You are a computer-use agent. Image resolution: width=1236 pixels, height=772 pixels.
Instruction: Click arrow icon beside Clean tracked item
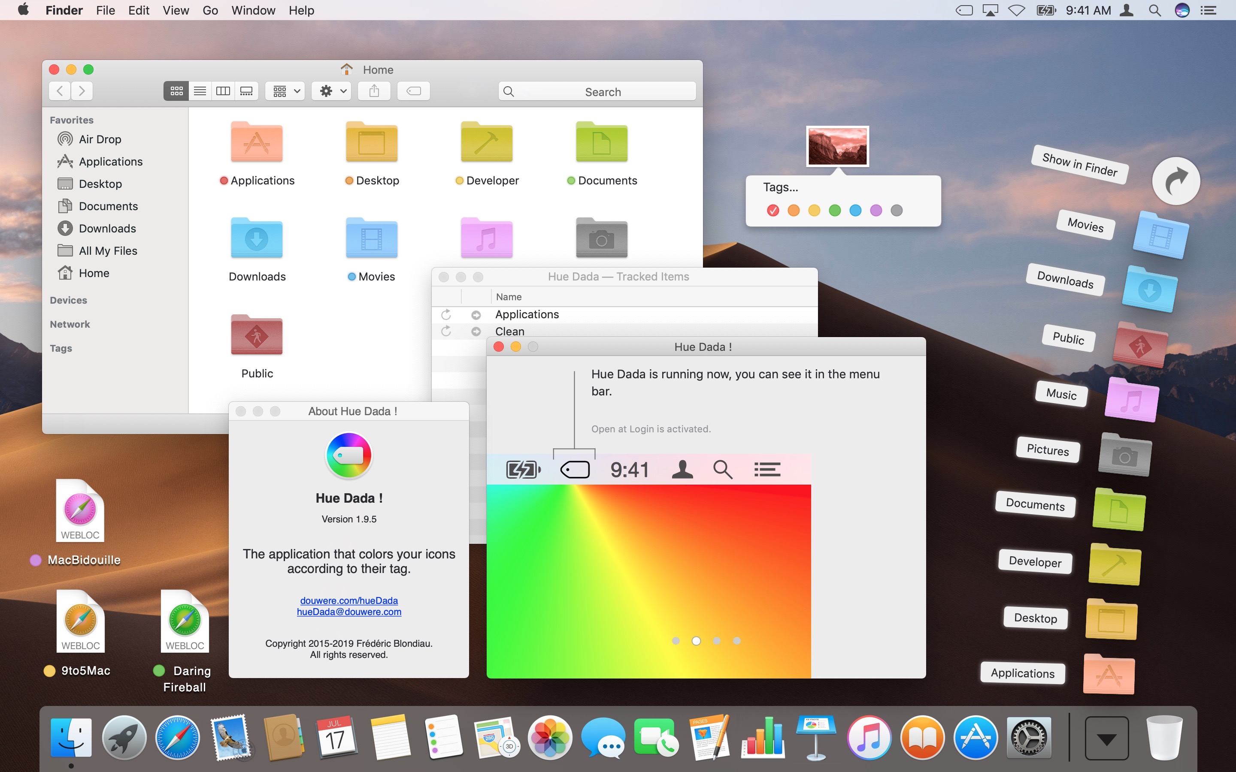(x=476, y=332)
